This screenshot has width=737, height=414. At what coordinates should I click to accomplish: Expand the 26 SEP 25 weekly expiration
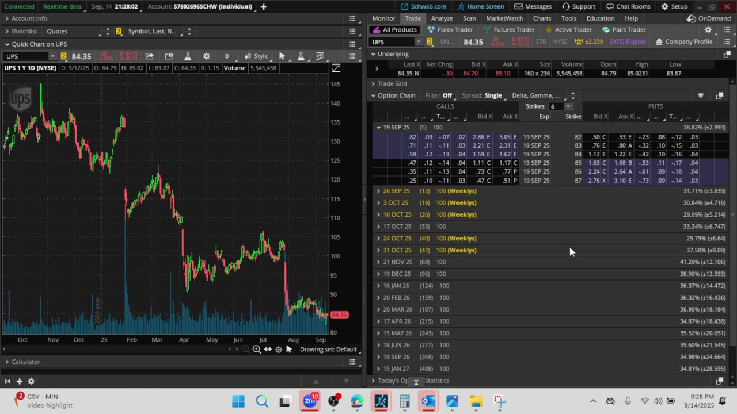click(378, 191)
